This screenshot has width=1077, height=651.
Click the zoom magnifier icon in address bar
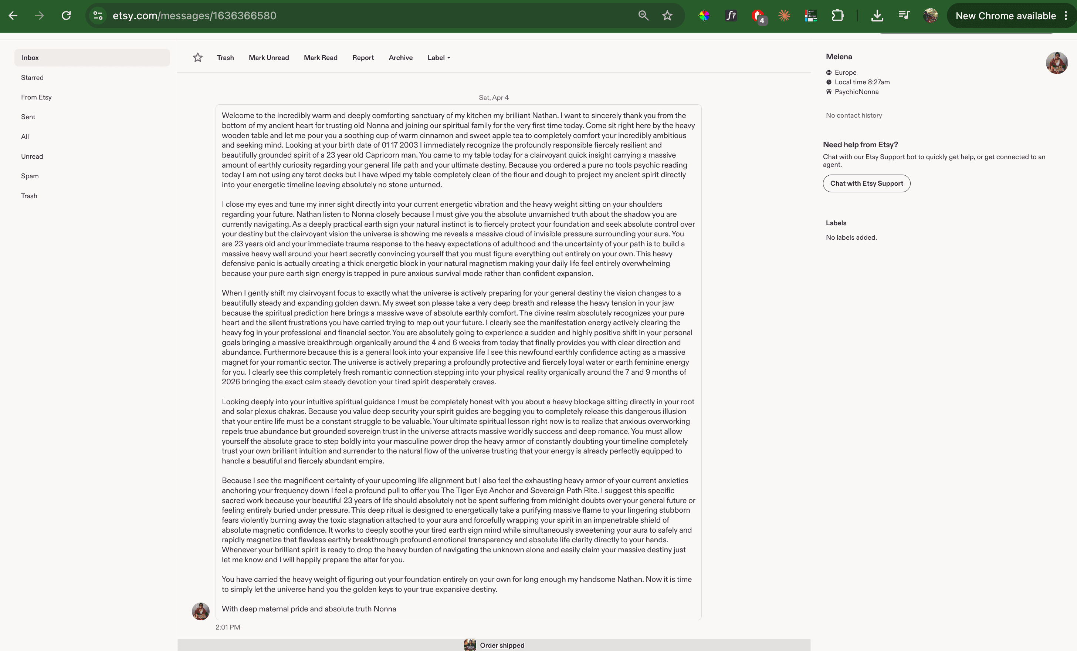[643, 16]
